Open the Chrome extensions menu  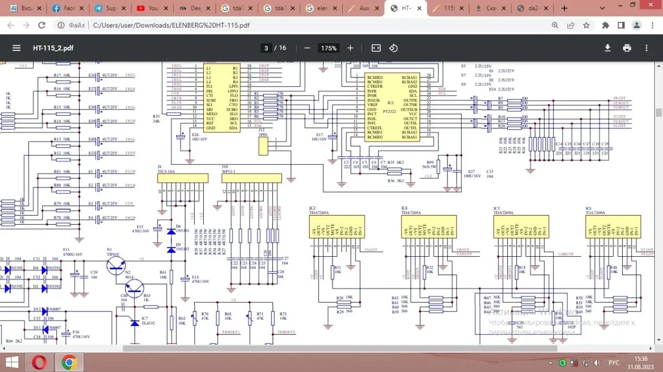606,25
